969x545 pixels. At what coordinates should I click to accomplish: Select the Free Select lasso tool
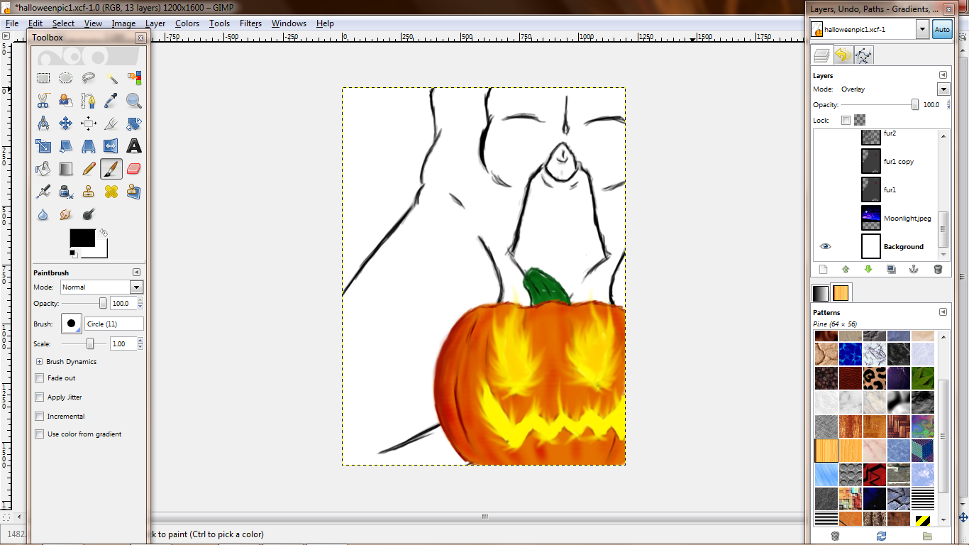(x=89, y=78)
